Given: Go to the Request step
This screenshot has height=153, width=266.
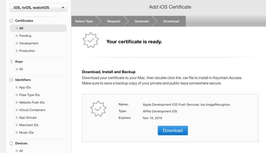Looking at the screenshot, I should pyautogui.click(x=114, y=21).
